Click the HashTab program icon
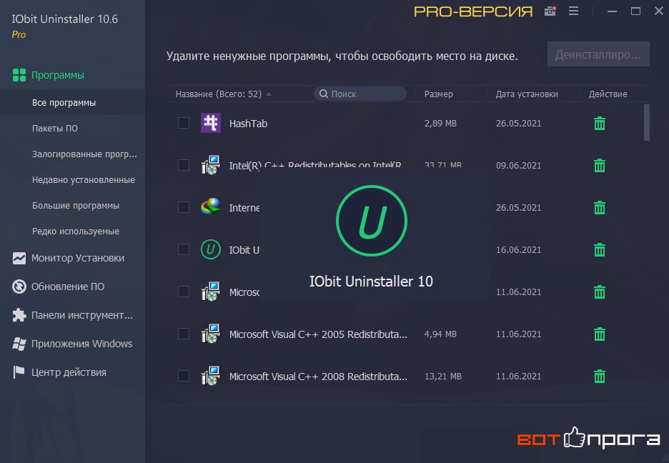The image size is (669, 463). [x=211, y=123]
